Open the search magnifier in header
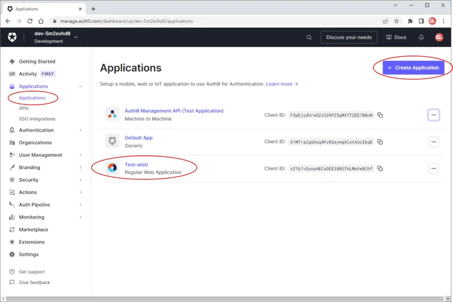Screen dimensions: 453x302 pos(309,37)
